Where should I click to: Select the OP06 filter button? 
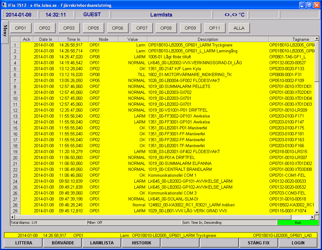coord(118,28)
